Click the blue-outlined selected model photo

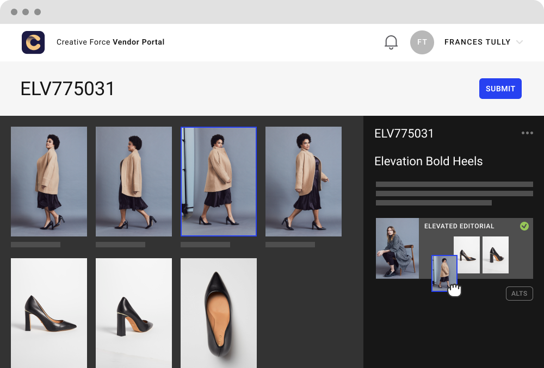pyautogui.click(x=219, y=182)
